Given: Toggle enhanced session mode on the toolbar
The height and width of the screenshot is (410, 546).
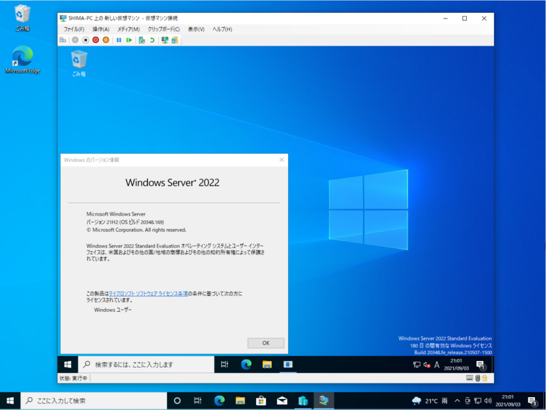Looking at the screenshot, I should [x=165, y=40].
